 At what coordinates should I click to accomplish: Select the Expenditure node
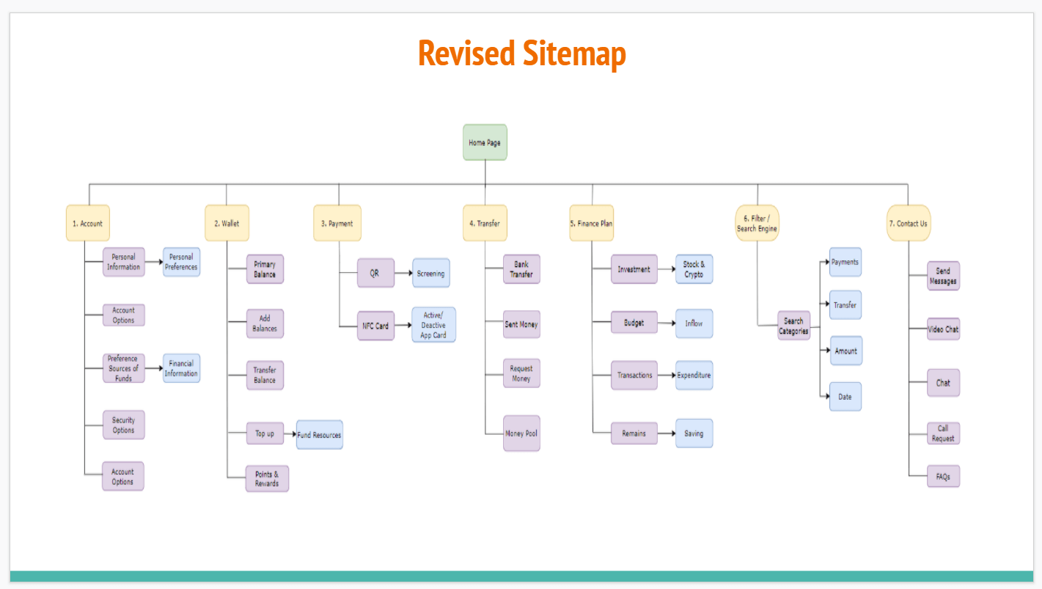[693, 375]
